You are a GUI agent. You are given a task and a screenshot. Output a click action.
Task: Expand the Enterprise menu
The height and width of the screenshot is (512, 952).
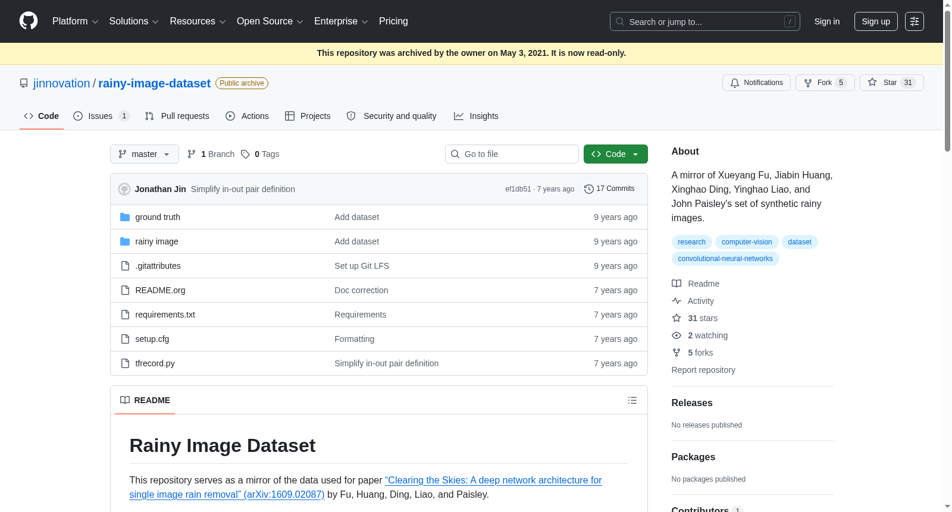pos(341,21)
